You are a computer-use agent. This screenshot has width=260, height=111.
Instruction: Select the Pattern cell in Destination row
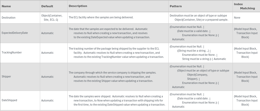tap(198, 18)
